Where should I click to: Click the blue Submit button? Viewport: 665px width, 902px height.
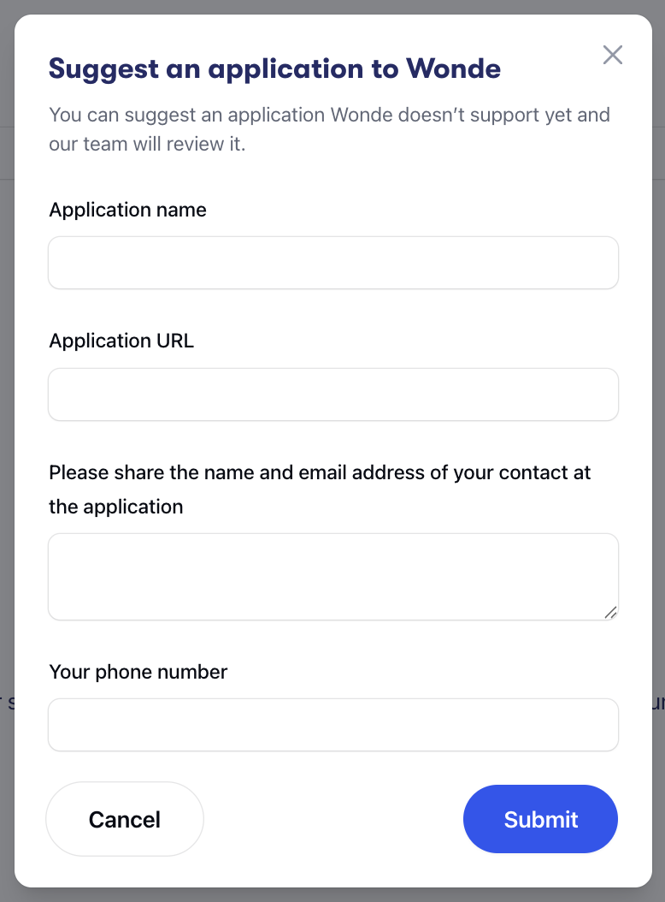540,819
